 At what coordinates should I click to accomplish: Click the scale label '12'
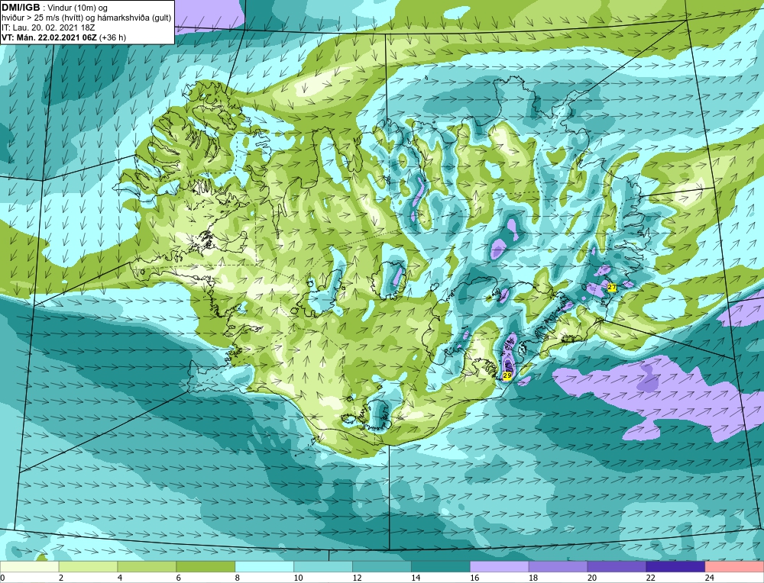tap(357, 578)
